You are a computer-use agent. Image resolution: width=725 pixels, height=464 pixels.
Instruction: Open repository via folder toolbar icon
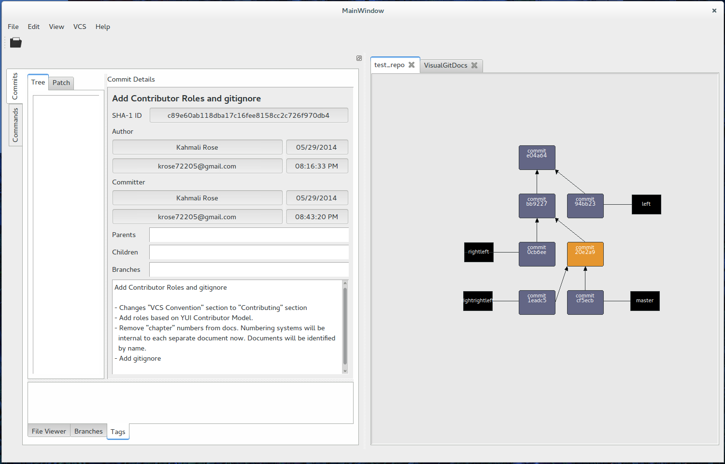pos(16,42)
